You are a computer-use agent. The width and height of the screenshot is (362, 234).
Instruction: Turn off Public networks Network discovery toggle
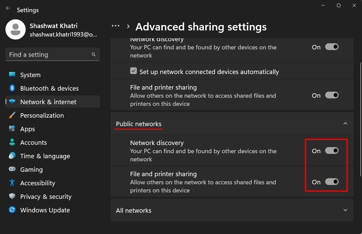click(332, 151)
